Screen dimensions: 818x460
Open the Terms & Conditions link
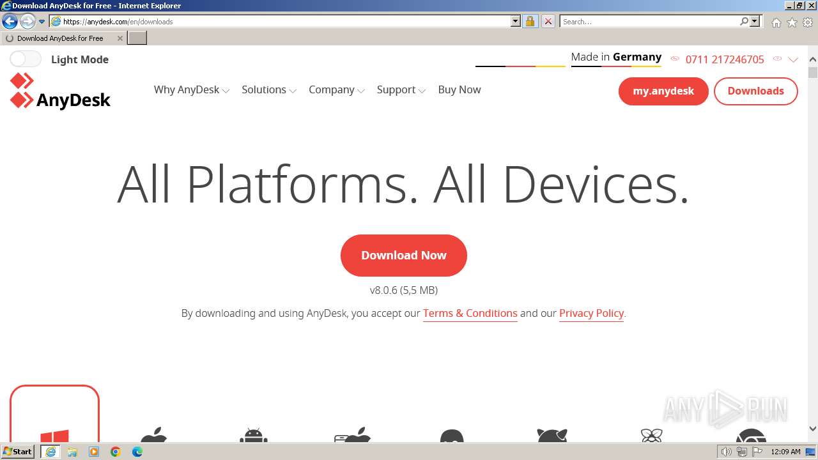pos(470,314)
